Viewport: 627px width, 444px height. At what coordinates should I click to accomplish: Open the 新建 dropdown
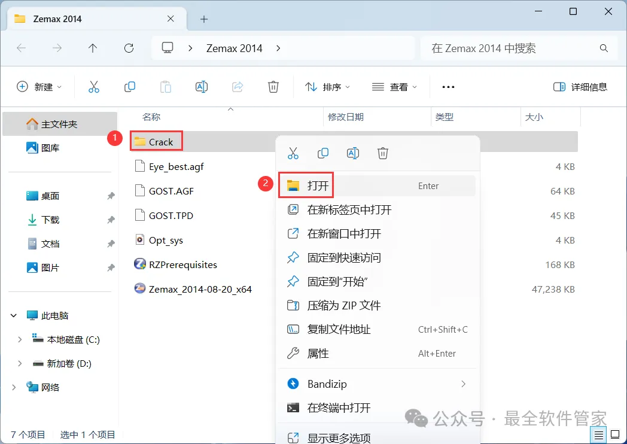pyautogui.click(x=39, y=87)
